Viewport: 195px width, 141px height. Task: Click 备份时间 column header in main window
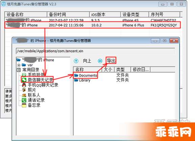click(68, 15)
